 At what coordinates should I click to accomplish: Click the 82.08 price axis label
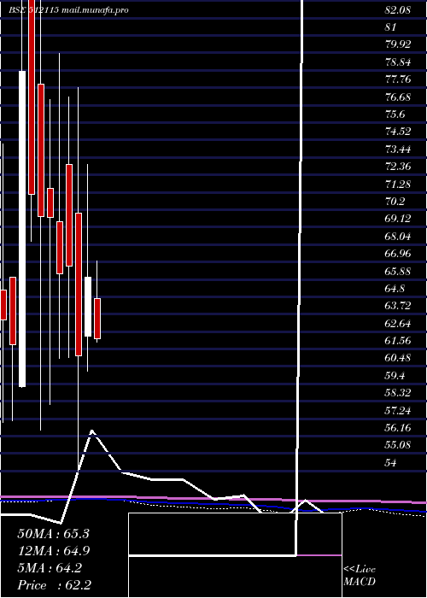(398, 10)
